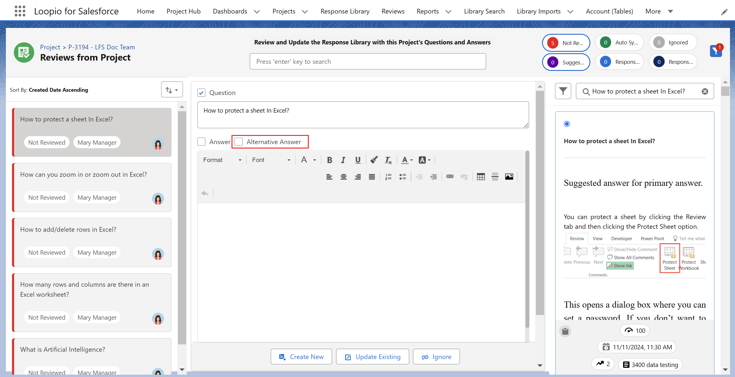Justify text in editor

pos(372,177)
